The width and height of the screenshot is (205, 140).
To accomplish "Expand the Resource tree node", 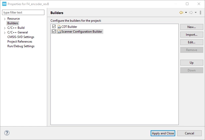I will coord(5,19).
